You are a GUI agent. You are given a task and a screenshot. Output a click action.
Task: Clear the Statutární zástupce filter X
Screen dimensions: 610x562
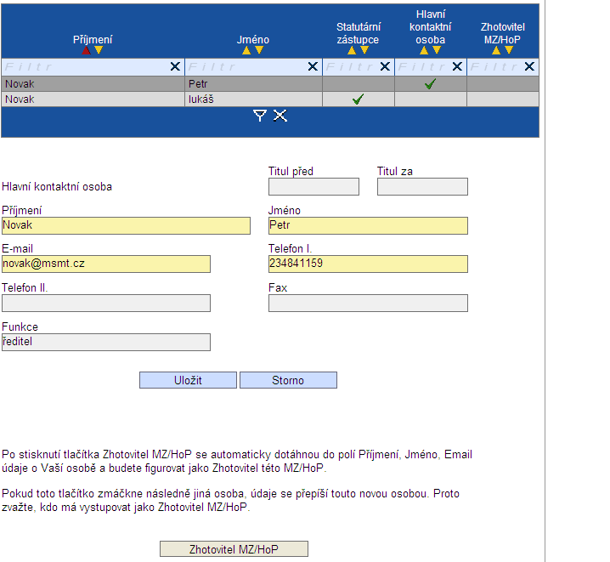pos(385,66)
